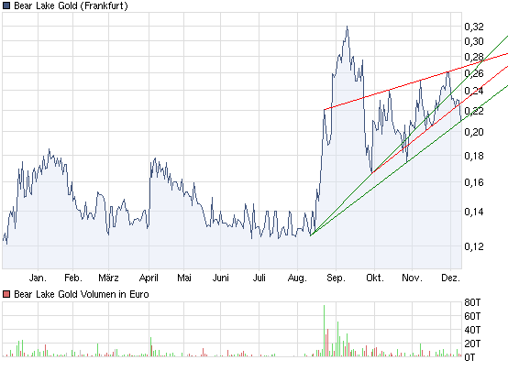Click the 0,12 price axis value

click(474, 246)
